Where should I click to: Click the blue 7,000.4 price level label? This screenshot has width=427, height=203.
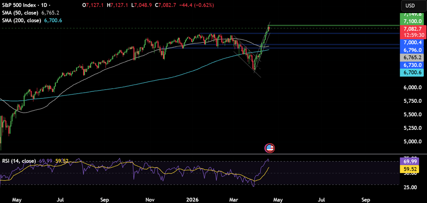[x=412, y=42]
